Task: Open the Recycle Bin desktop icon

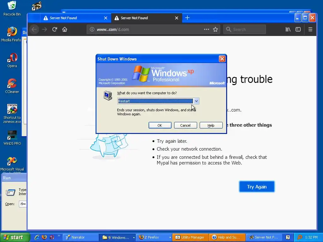Action: 12,9
